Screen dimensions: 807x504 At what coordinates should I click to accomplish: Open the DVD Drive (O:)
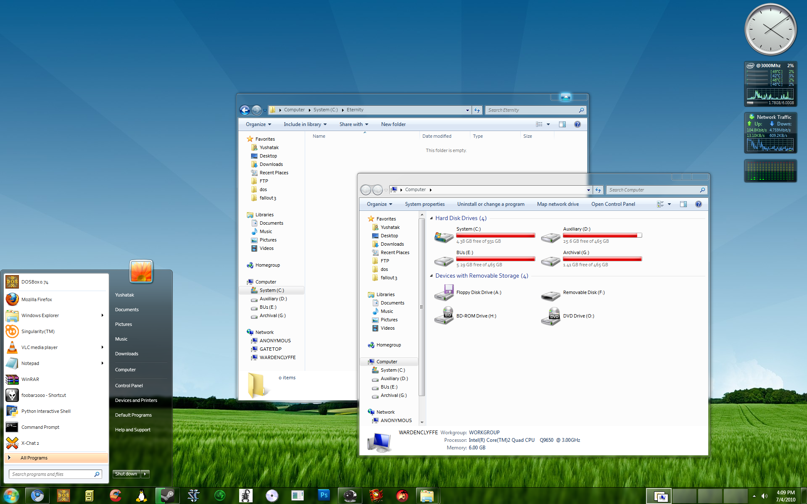(551, 316)
